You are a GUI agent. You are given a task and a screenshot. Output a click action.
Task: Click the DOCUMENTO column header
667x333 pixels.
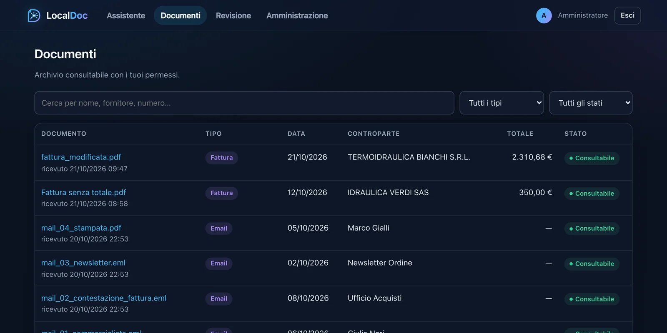point(64,134)
